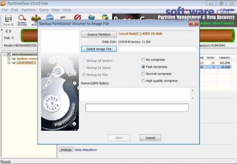Click the "Ready" status bar text
The width and height of the screenshot is (237, 164).
pyautogui.click(x=6, y=162)
